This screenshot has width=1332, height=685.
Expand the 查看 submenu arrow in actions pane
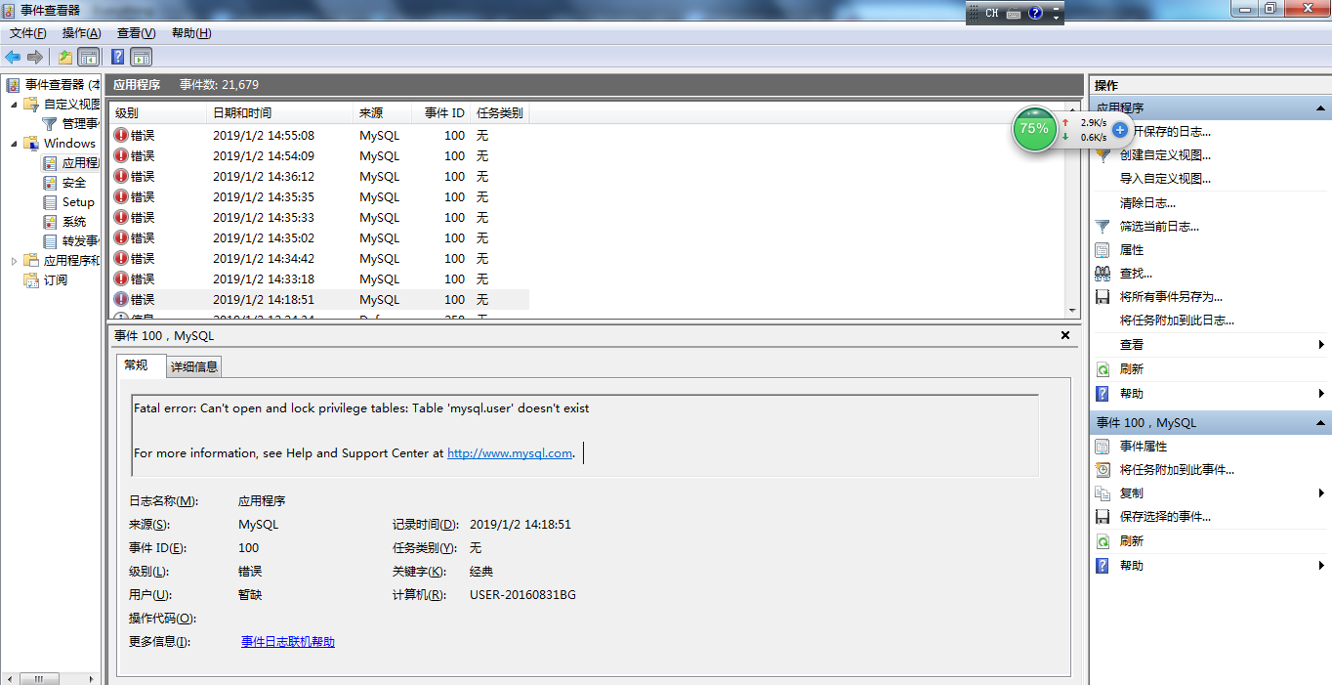tap(1323, 344)
